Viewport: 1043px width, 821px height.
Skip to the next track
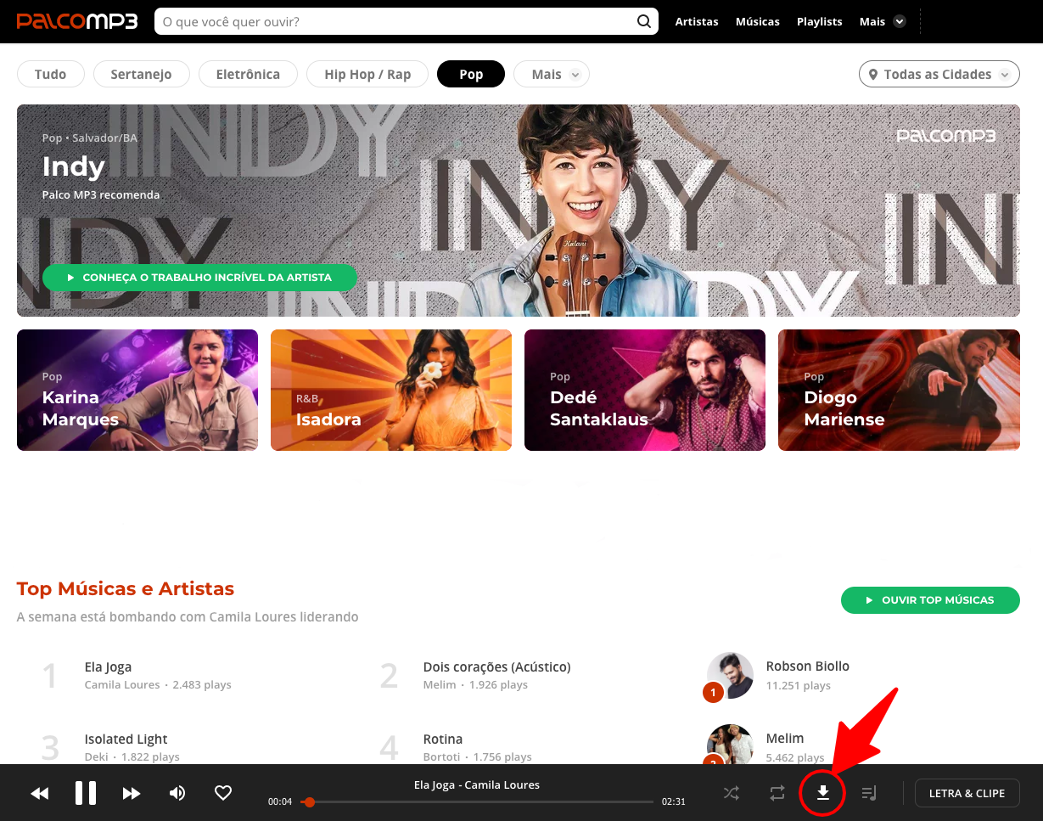(131, 792)
